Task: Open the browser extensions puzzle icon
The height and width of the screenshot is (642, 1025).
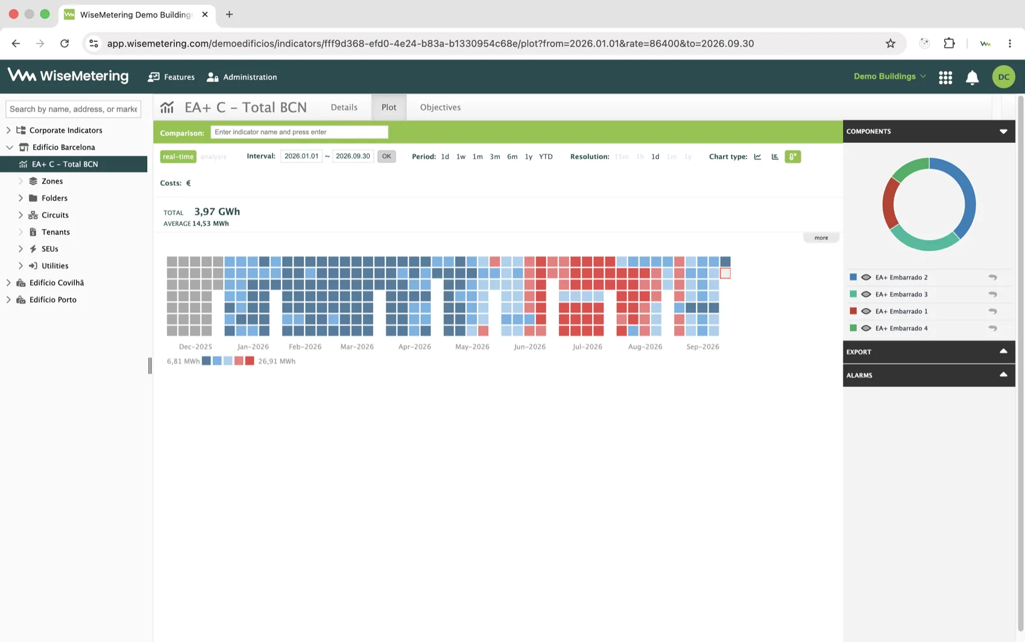Action: [x=949, y=43]
